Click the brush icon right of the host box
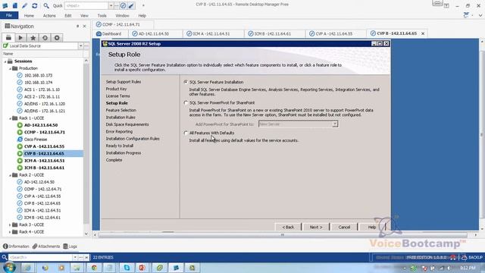The image size is (485, 273). click(131, 5)
